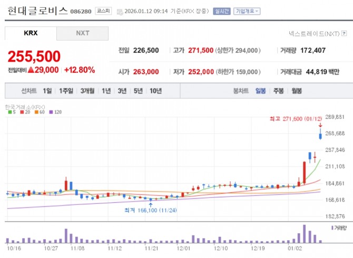
Task: Click the lower limit 하한가 159,000 text
Action: coord(238,72)
